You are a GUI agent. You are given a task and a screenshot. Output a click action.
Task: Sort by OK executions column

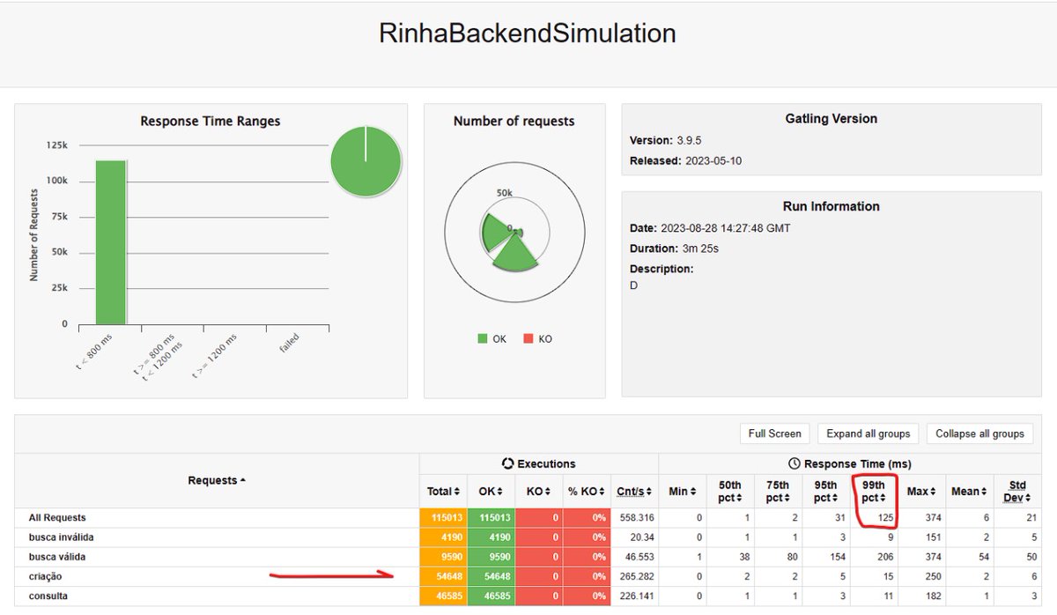[490, 491]
